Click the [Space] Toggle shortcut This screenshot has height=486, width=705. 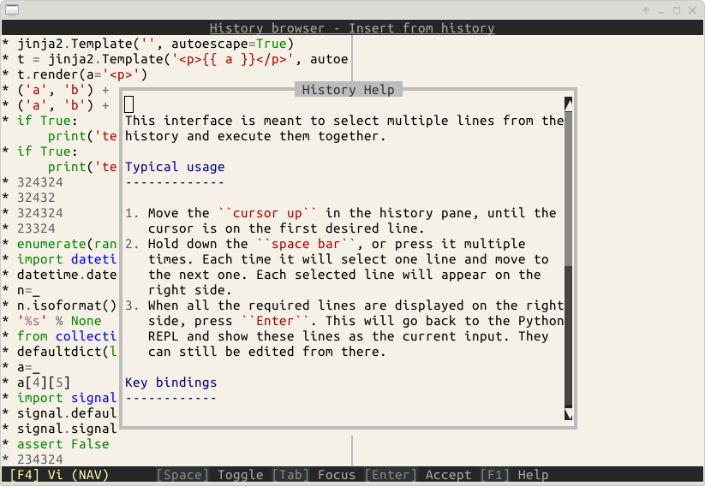pyautogui.click(x=210, y=475)
